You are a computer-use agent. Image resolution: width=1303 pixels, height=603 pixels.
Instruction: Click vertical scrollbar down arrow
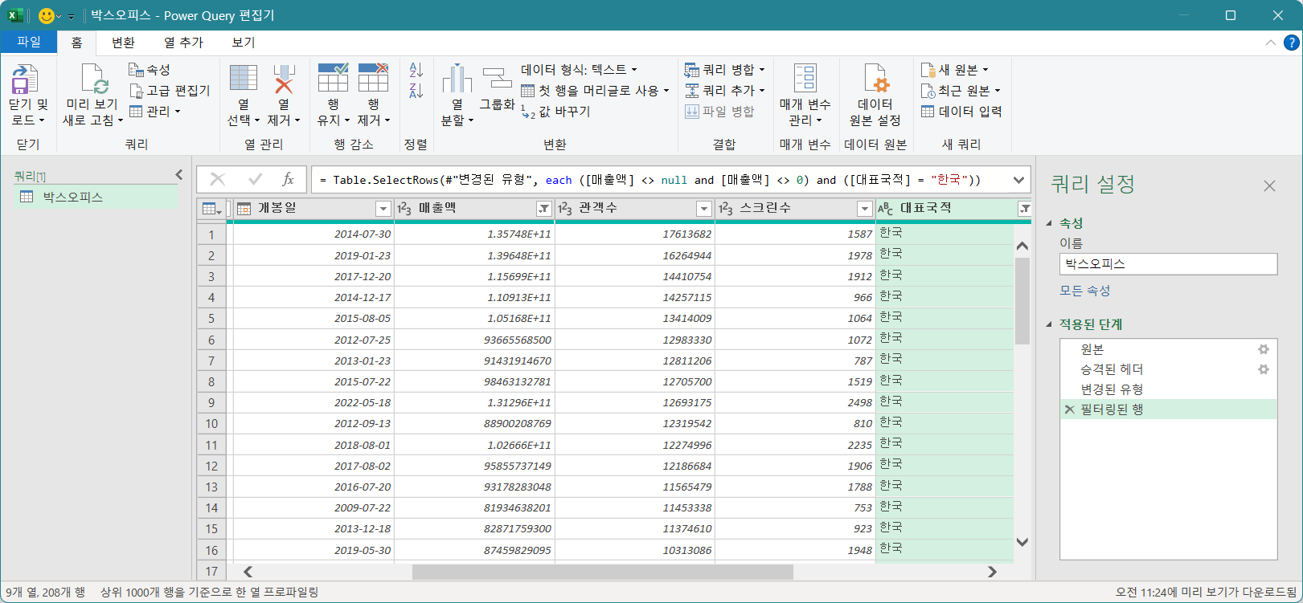click(1022, 542)
